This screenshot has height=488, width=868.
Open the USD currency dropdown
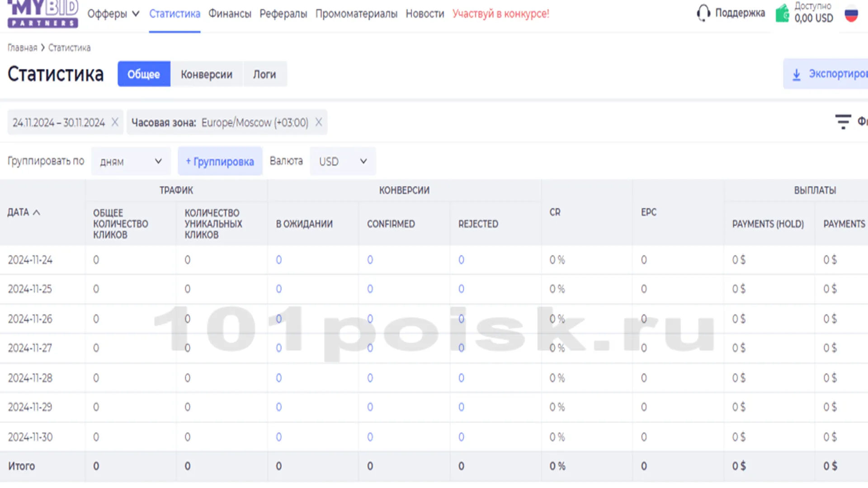tap(342, 161)
